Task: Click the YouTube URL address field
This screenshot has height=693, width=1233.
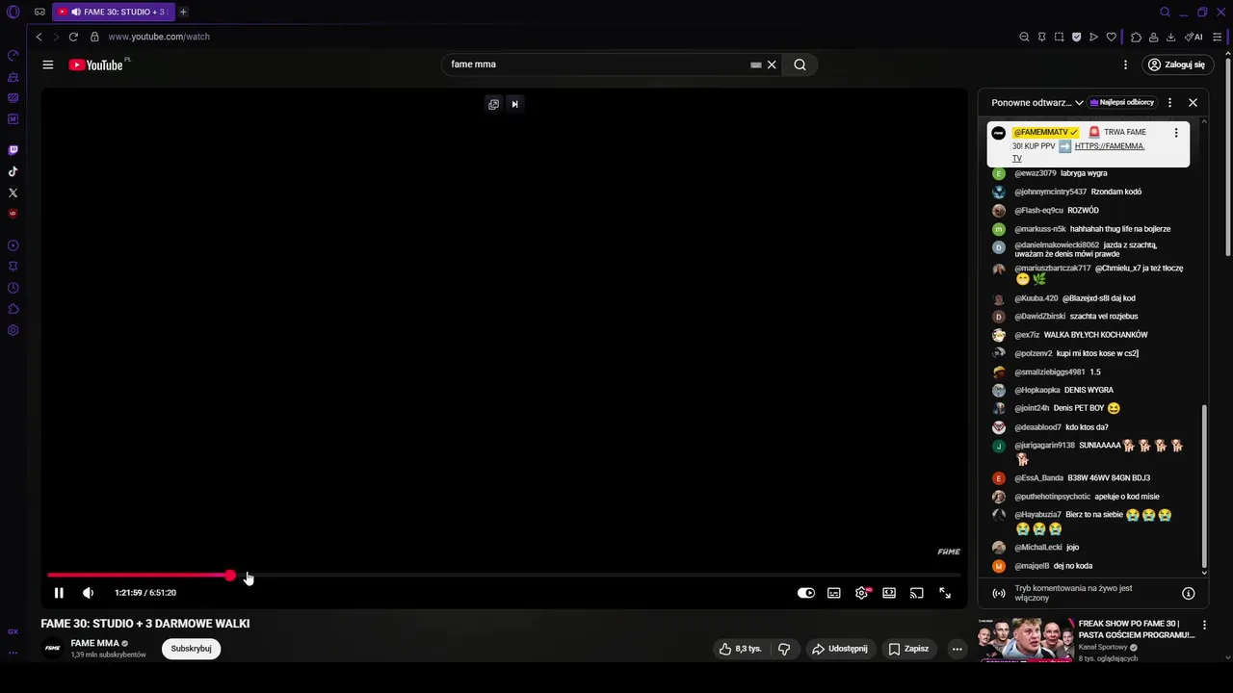Action: point(159,37)
